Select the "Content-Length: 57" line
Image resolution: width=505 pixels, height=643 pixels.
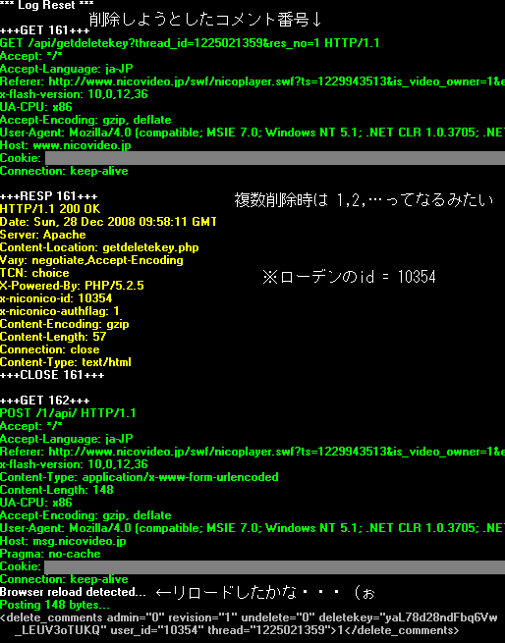coord(53,337)
